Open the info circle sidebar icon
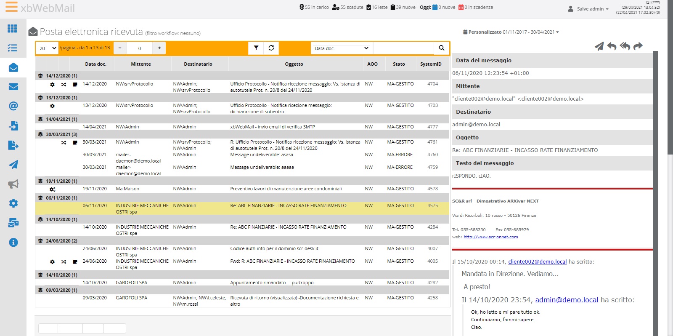Viewport: 673px width, 336px height. pos(13,243)
